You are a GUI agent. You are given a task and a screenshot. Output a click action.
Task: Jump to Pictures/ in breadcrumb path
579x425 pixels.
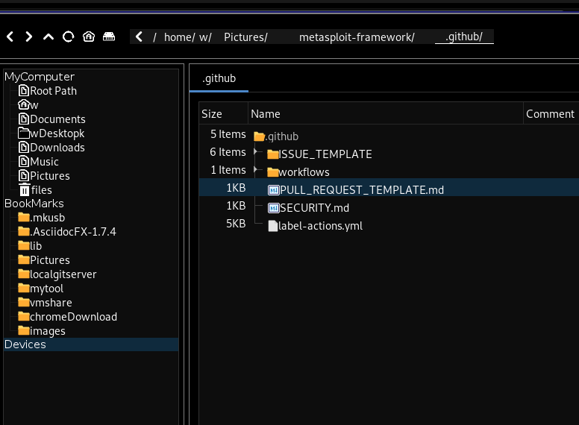coord(245,37)
